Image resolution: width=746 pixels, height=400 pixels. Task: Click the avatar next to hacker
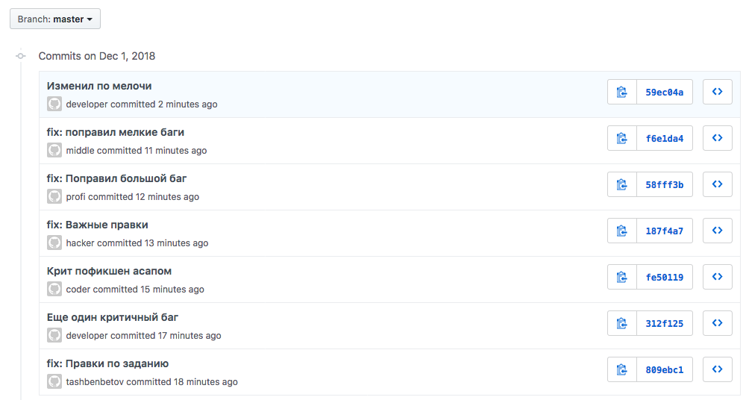coord(54,243)
